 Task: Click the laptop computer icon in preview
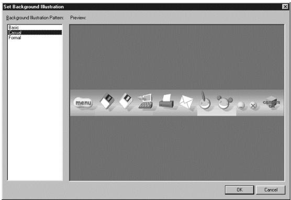(145, 101)
